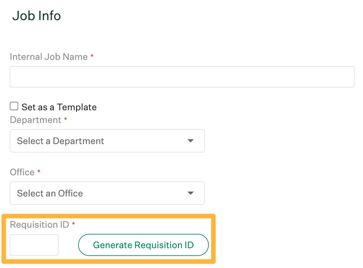Check the box labeled Set as a Template

(14, 106)
